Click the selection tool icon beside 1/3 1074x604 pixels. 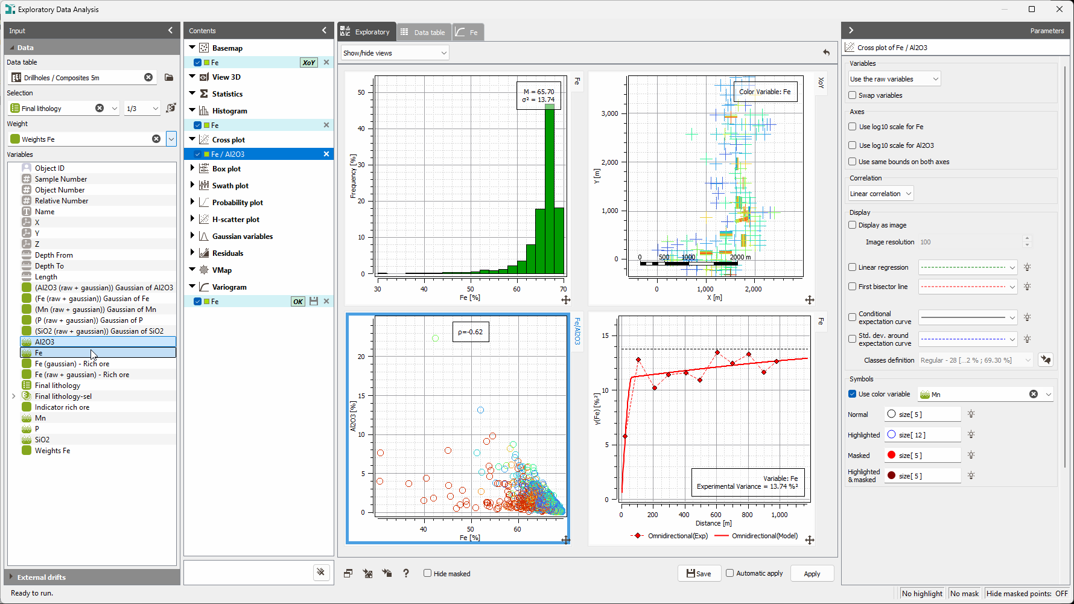pos(171,108)
